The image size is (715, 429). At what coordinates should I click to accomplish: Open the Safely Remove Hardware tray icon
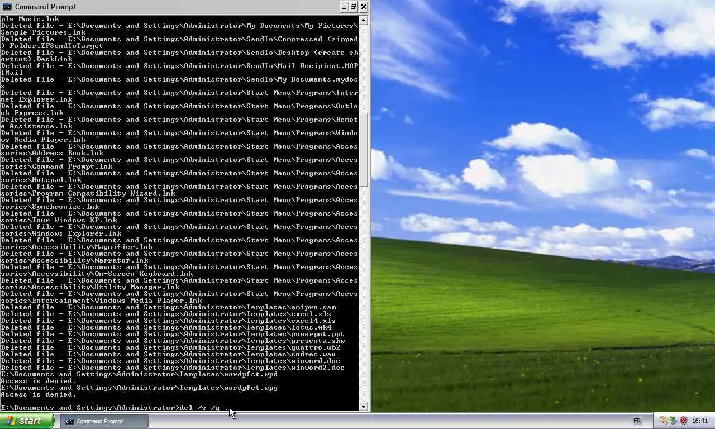coord(673,421)
